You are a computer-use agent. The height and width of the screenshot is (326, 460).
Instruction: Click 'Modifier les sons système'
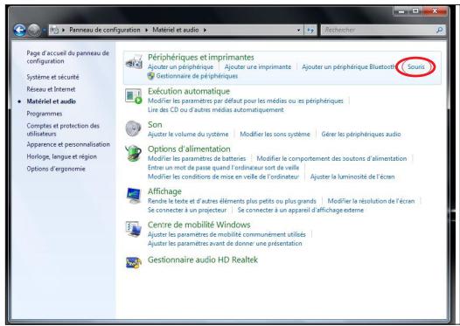tap(275, 135)
